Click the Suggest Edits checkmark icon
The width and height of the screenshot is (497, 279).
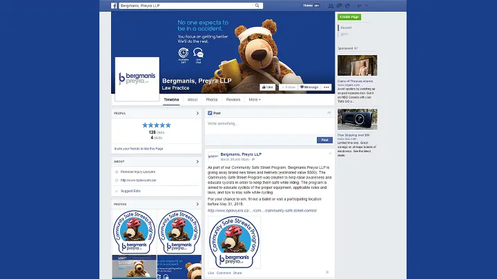click(x=117, y=191)
